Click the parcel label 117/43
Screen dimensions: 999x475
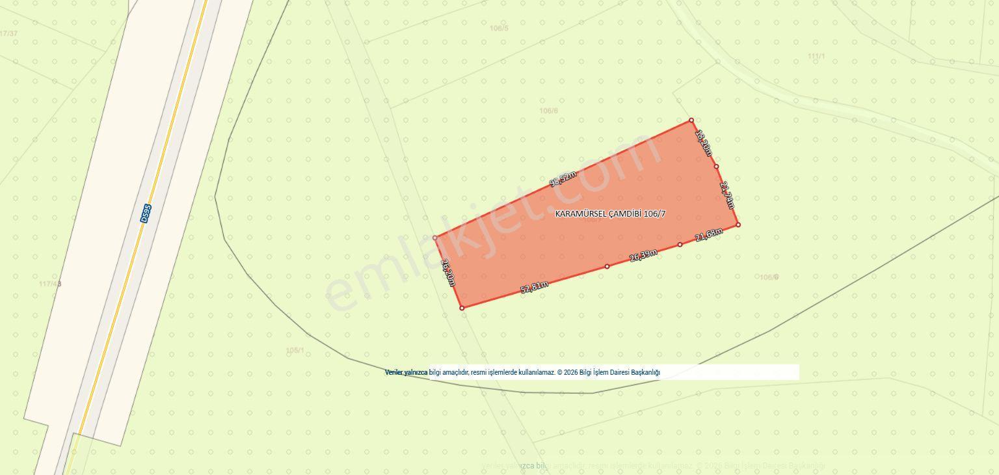point(50,284)
